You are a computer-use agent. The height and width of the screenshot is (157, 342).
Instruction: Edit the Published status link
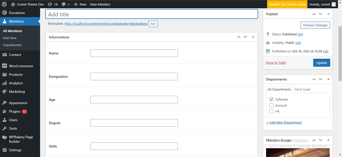click(300, 34)
